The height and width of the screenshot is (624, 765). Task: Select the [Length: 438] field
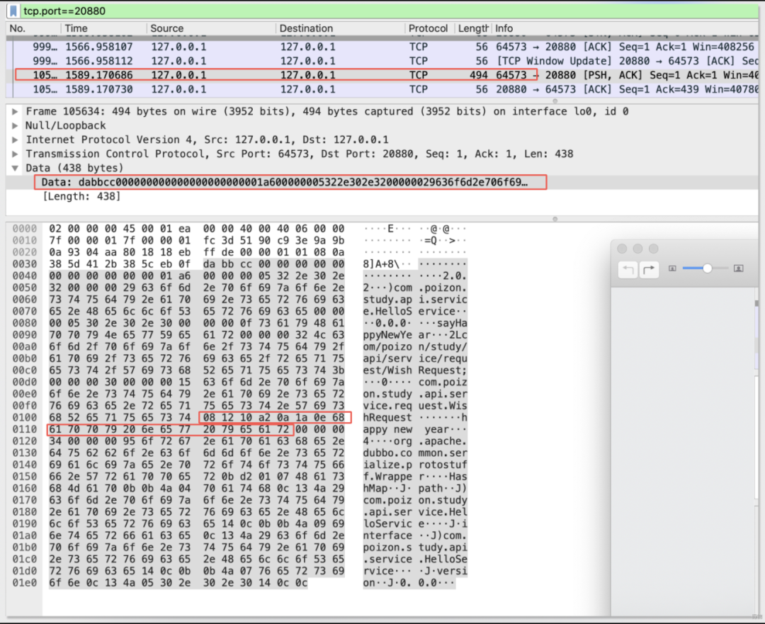point(81,197)
